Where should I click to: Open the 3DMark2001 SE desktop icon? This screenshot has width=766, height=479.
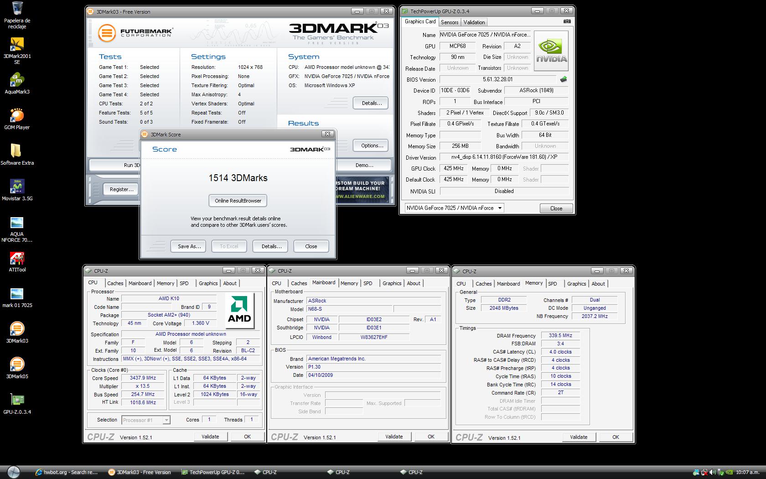(17, 51)
